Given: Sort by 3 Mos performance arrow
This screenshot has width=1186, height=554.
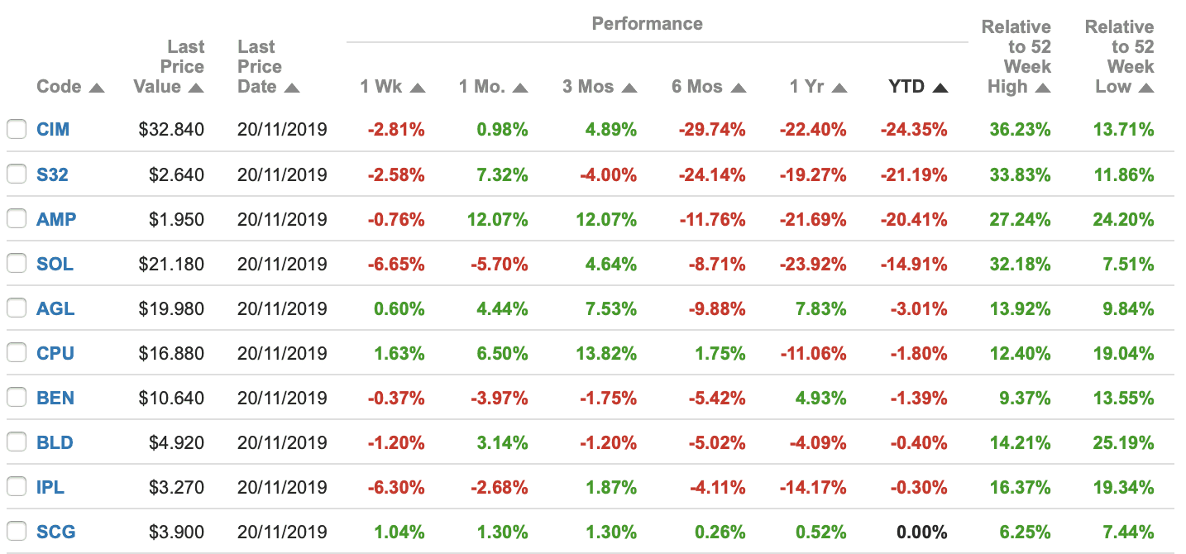Looking at the screenshot, I should click(x=629, y=88).
